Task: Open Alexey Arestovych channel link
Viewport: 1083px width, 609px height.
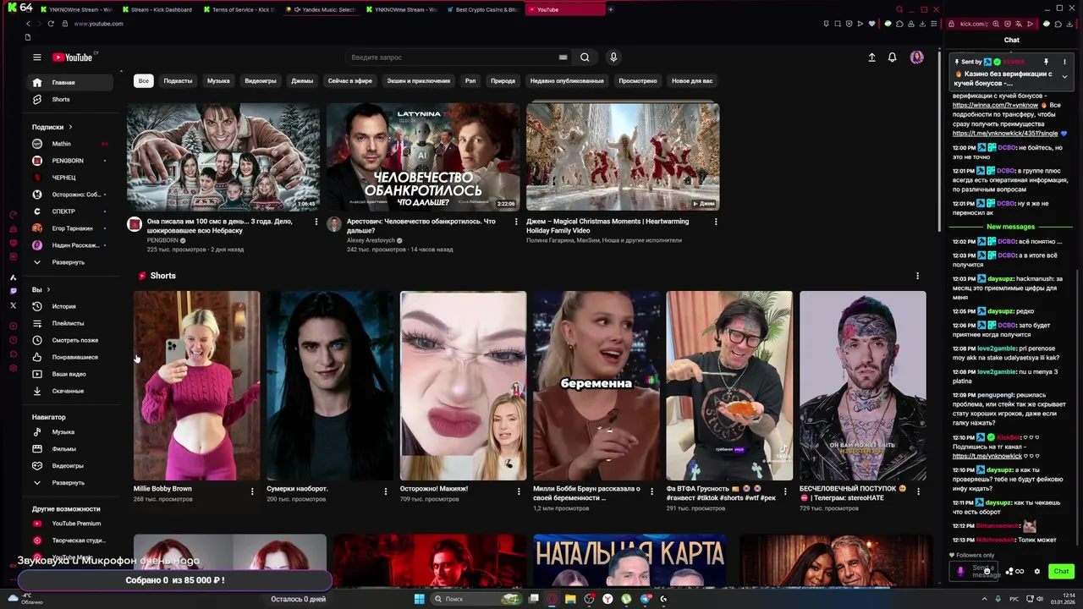Action: [371, 240]
